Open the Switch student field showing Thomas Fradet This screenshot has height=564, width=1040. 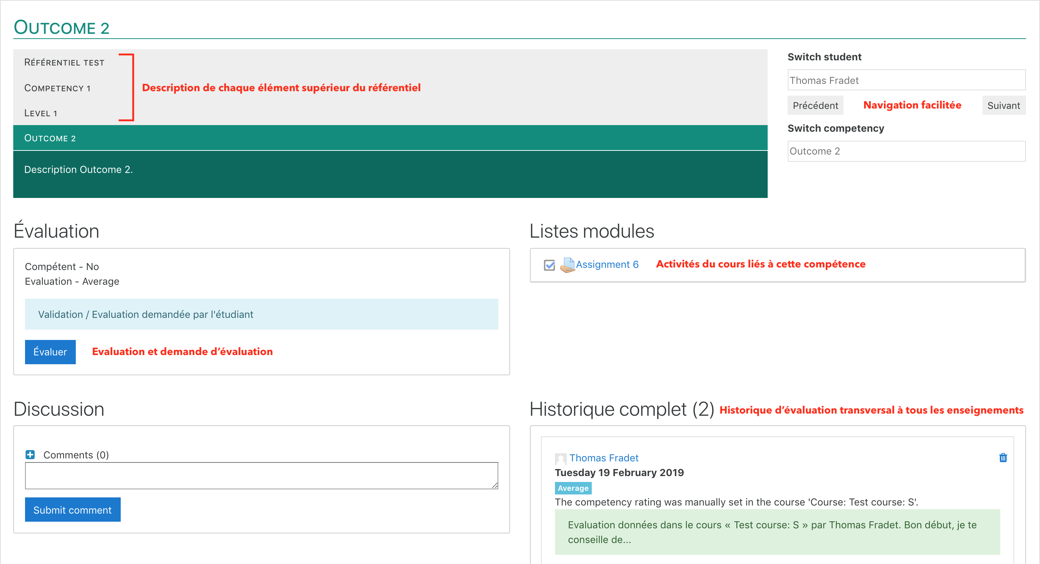(x=906, y=80)
